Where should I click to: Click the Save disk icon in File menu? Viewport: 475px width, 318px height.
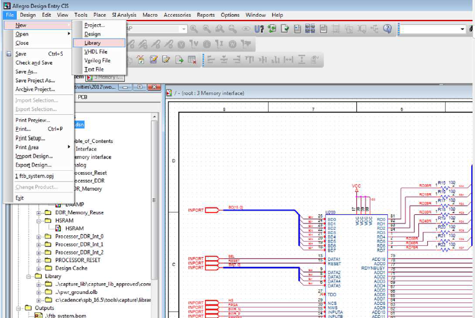(9, 54)
